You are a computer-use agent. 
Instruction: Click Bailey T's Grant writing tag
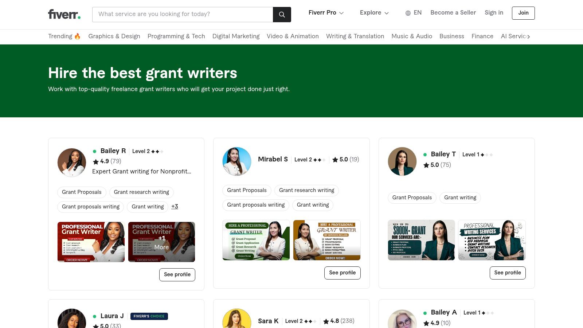point(460,198)
